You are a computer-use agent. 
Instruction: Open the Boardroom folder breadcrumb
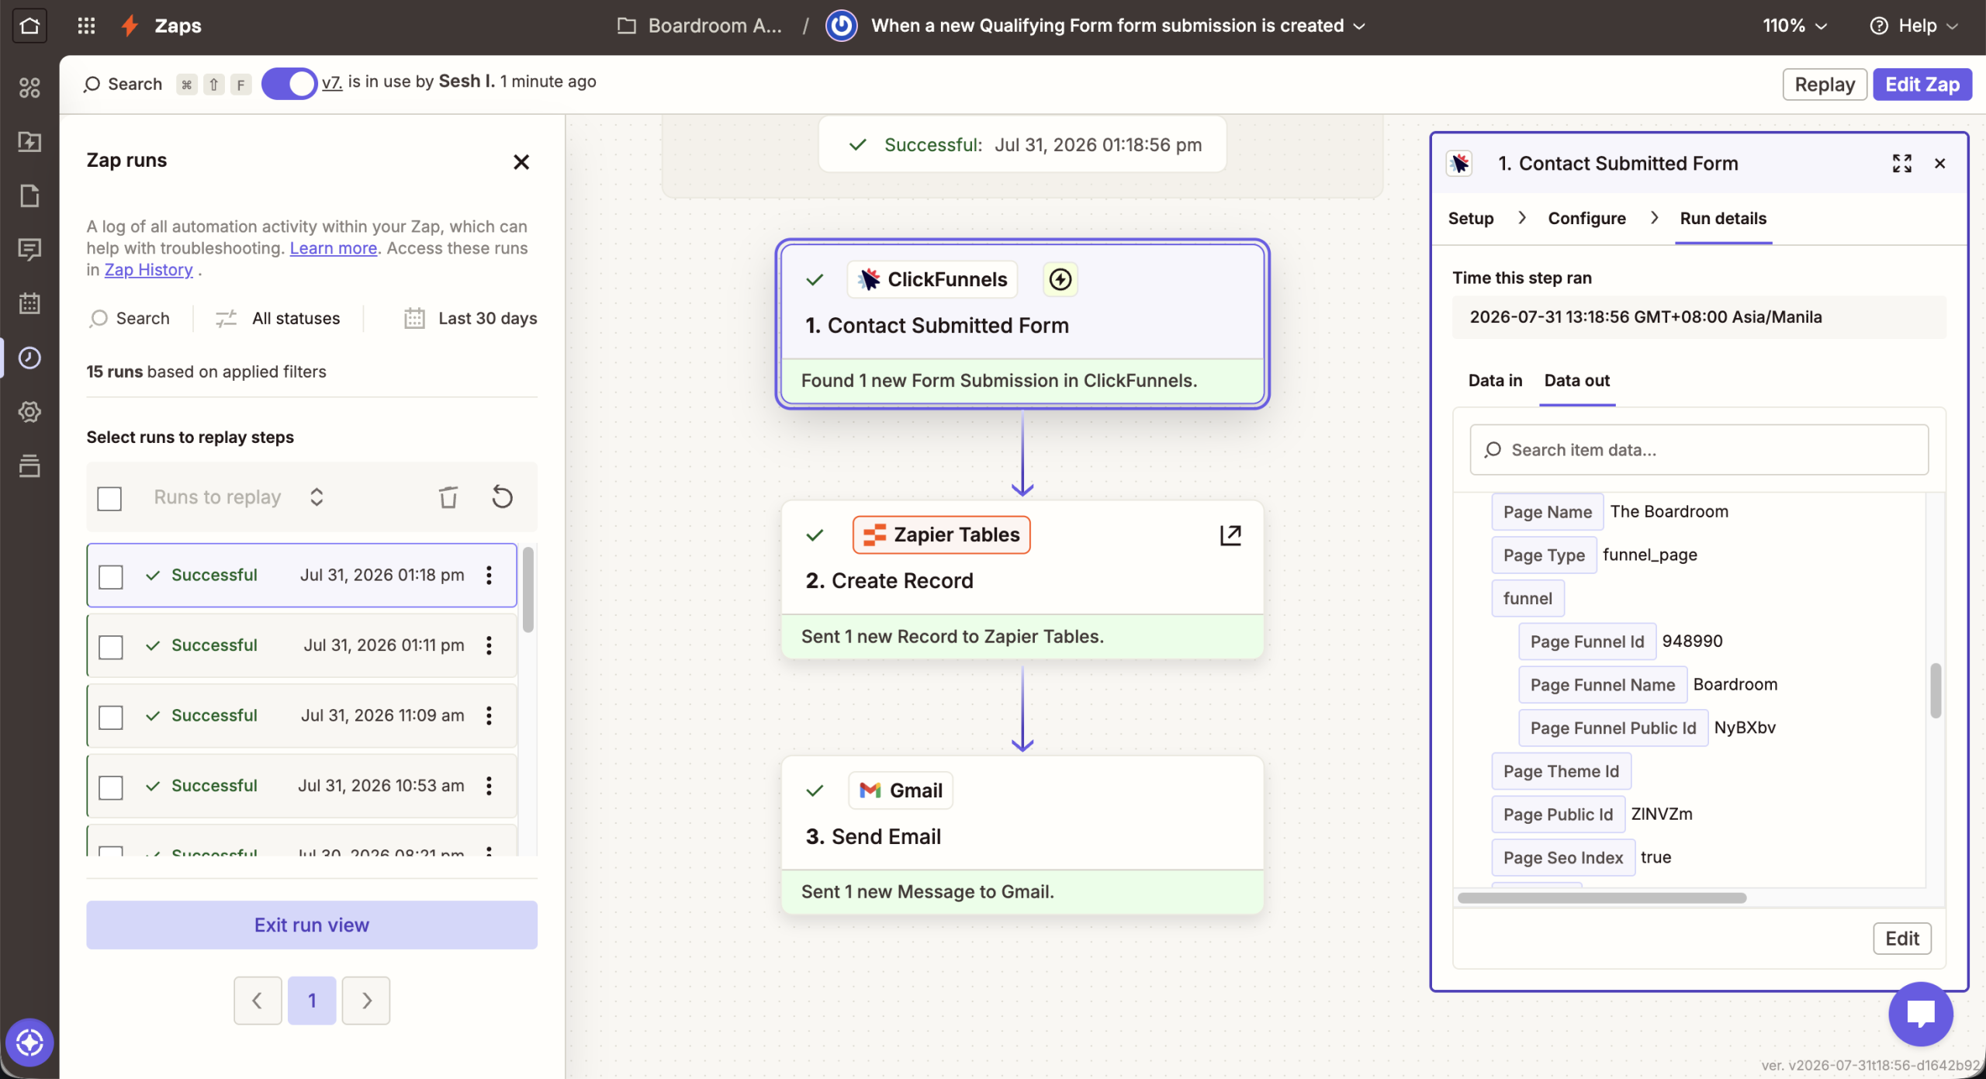(700, 26)
